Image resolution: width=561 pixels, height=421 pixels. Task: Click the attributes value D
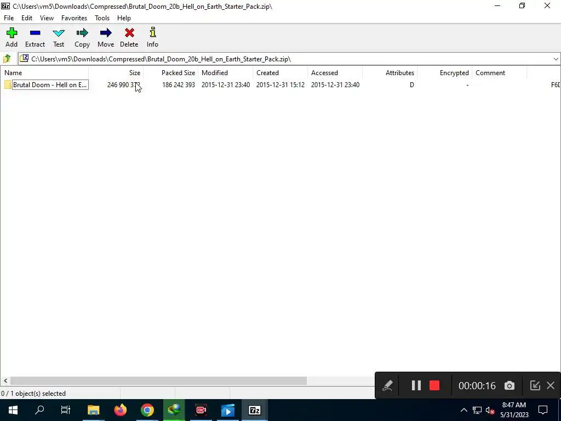(x=412, y=85)
